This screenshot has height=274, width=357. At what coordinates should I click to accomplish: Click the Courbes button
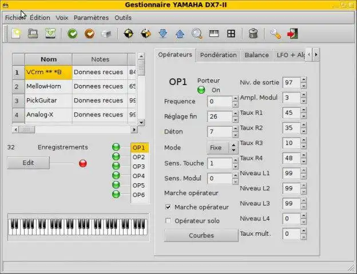tap(201, 235)
